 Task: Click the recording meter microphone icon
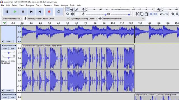tap(83, 9)
